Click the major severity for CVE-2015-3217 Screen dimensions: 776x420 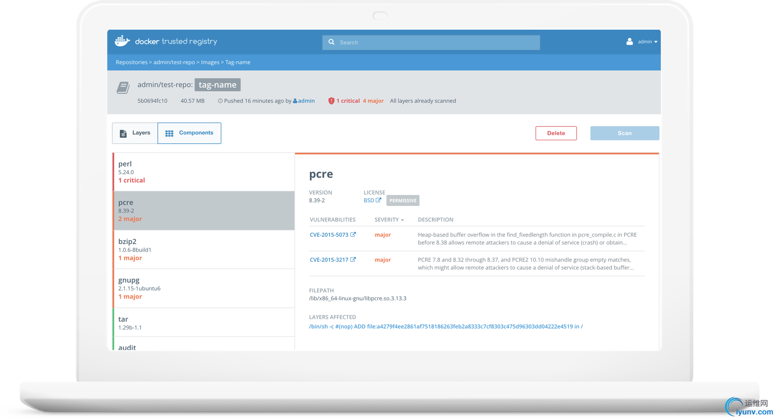pyautogui.click(x=383, y=259)
